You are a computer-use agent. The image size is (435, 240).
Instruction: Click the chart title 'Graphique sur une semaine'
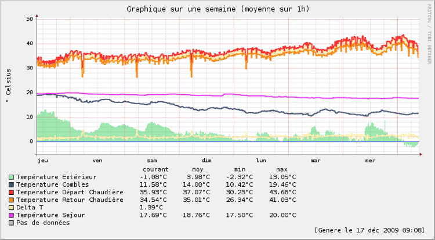click(x=217, y=9)
